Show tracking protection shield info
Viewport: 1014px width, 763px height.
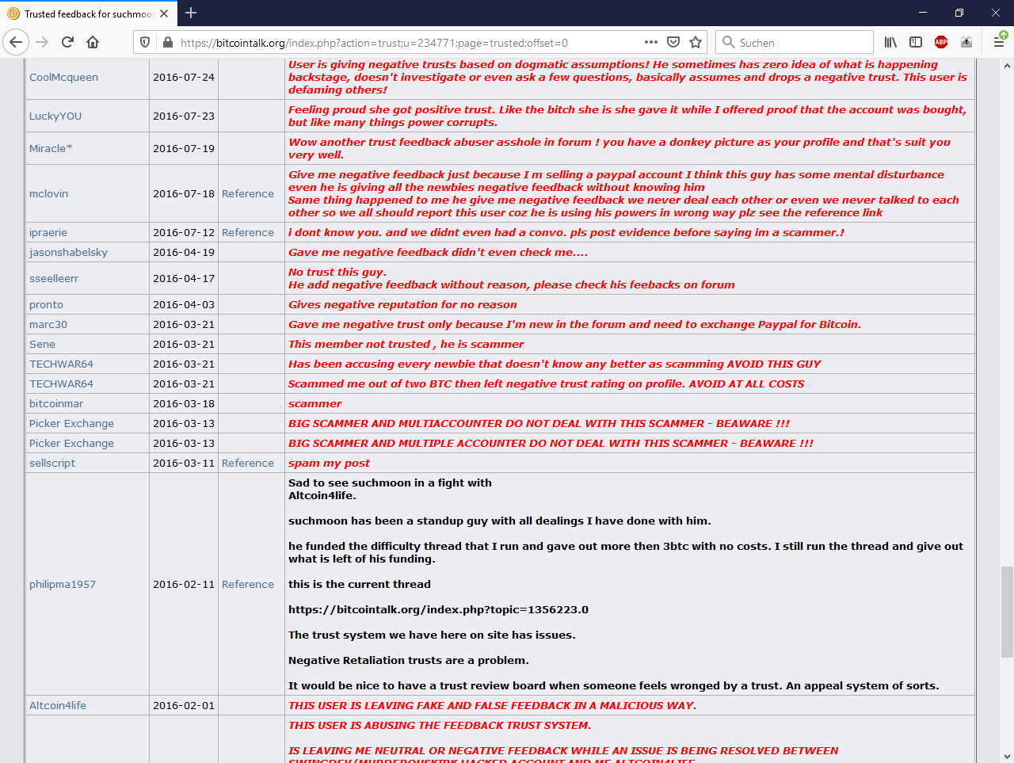point(145,43)
